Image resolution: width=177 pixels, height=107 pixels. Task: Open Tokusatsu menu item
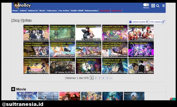[52, 11]
